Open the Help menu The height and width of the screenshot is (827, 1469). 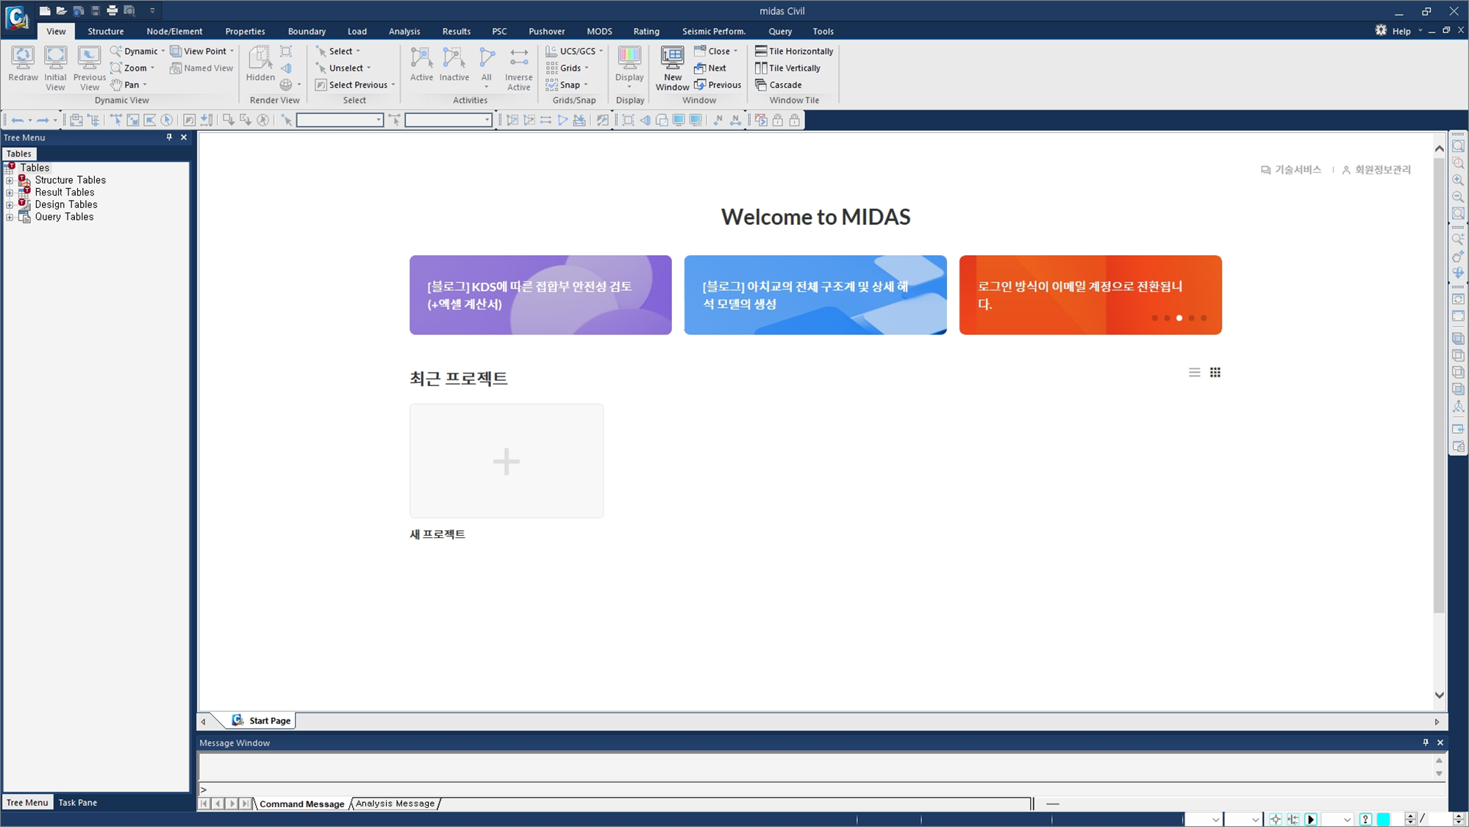1401,31
